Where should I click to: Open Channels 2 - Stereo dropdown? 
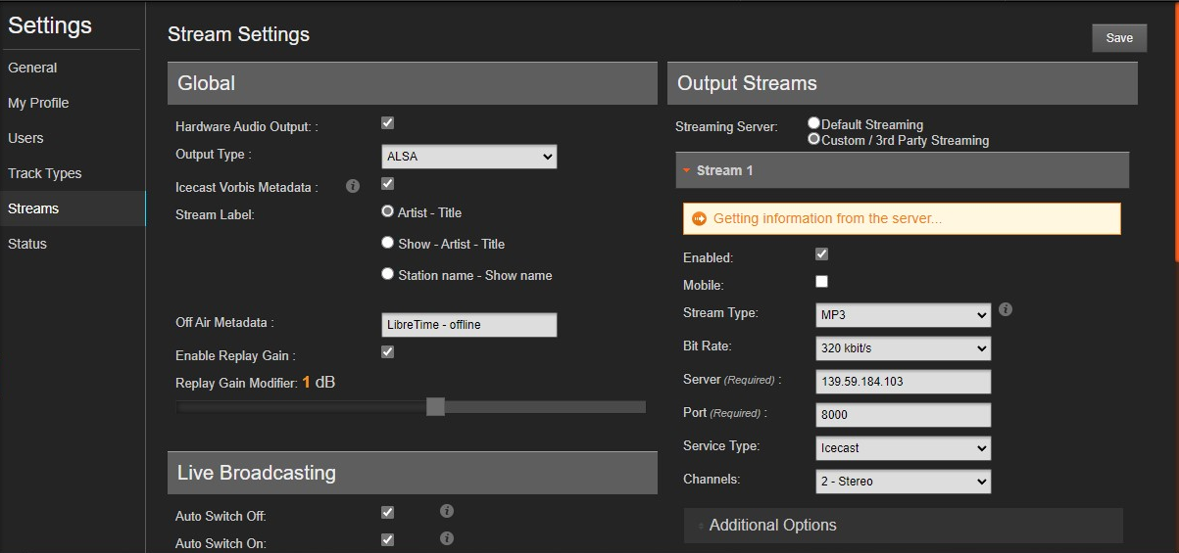point(903,482)
